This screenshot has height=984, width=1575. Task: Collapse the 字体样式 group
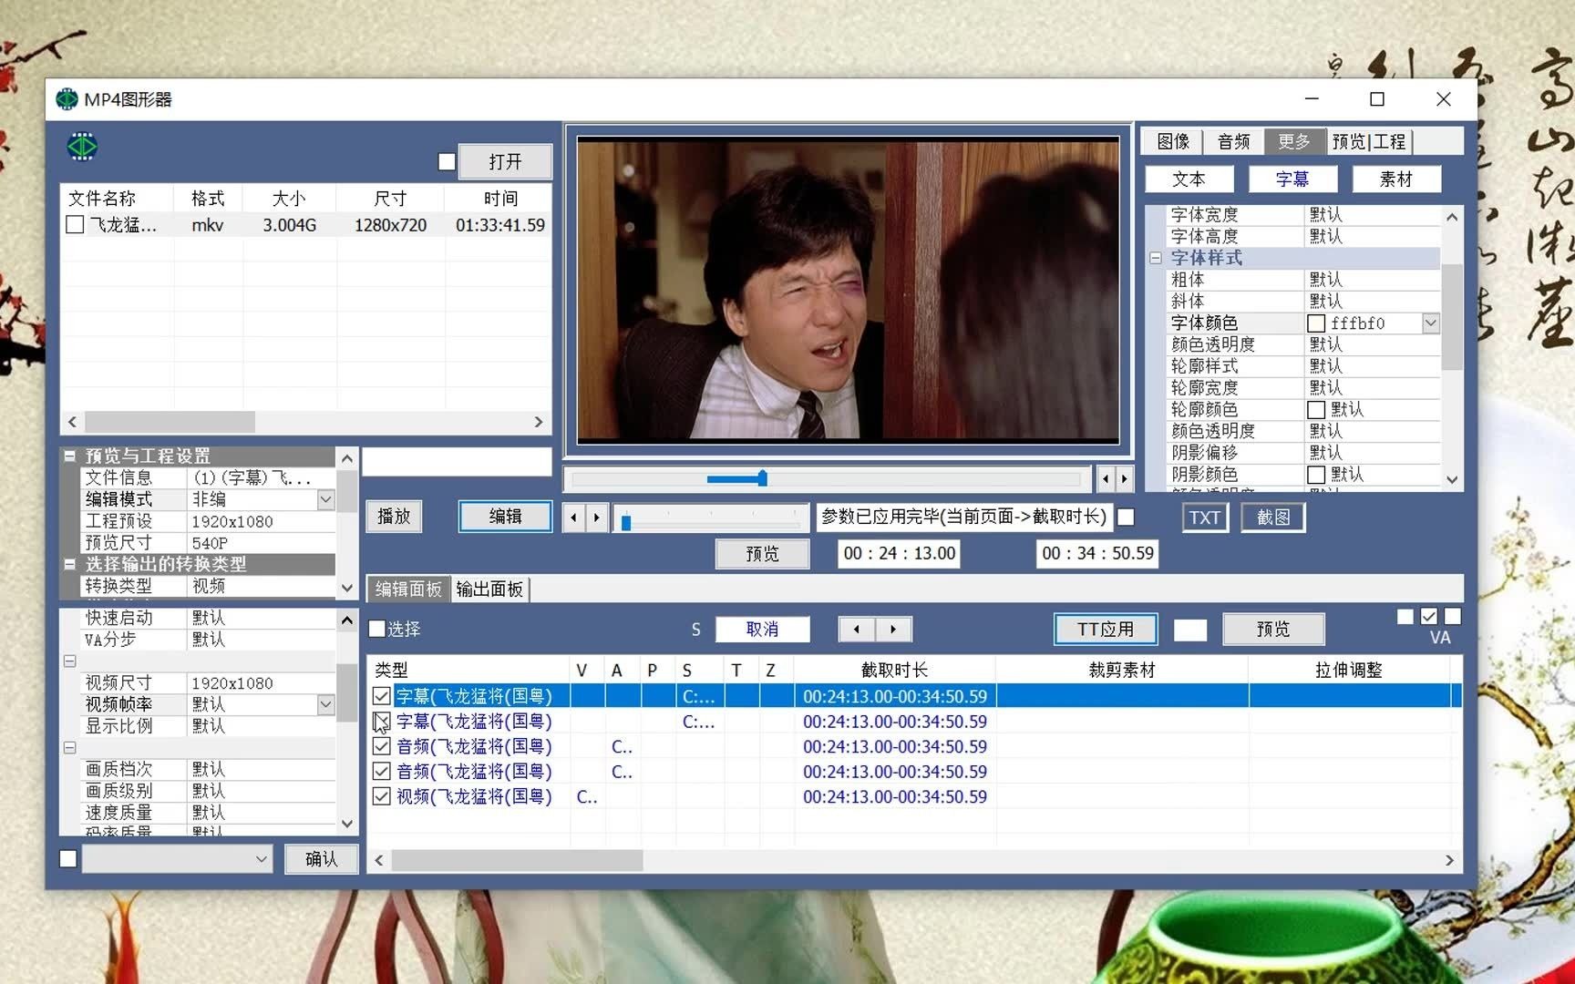click(x=1156, y=258)
